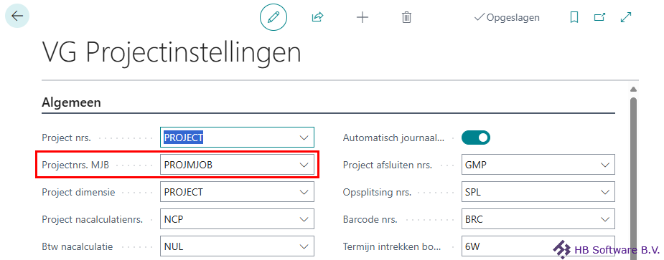This screenshot has width=664, height=260.
Task: Click the pencil edit mode icon
Action: coord(273,17)
